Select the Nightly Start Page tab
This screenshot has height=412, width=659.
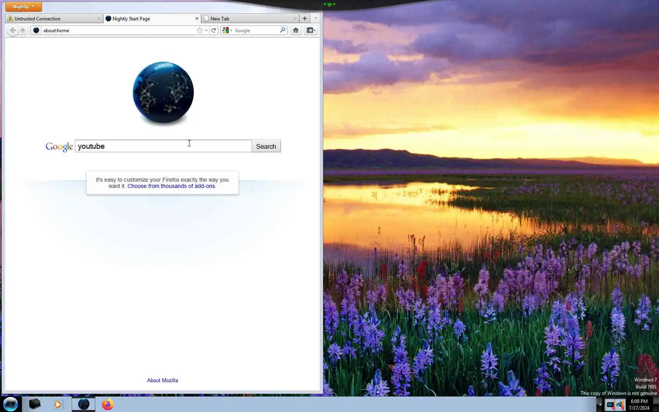[152, 18]
